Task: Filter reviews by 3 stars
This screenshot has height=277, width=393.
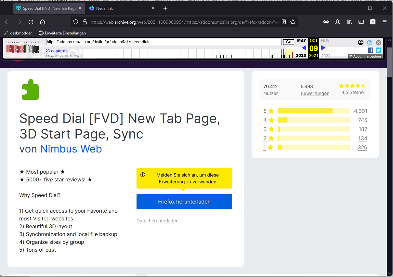Action: [x=268, y=129]
